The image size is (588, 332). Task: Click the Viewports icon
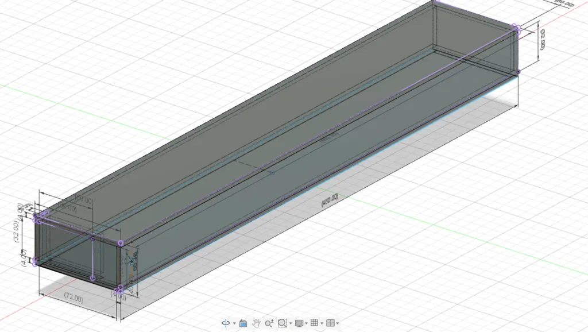click(330, 323)
